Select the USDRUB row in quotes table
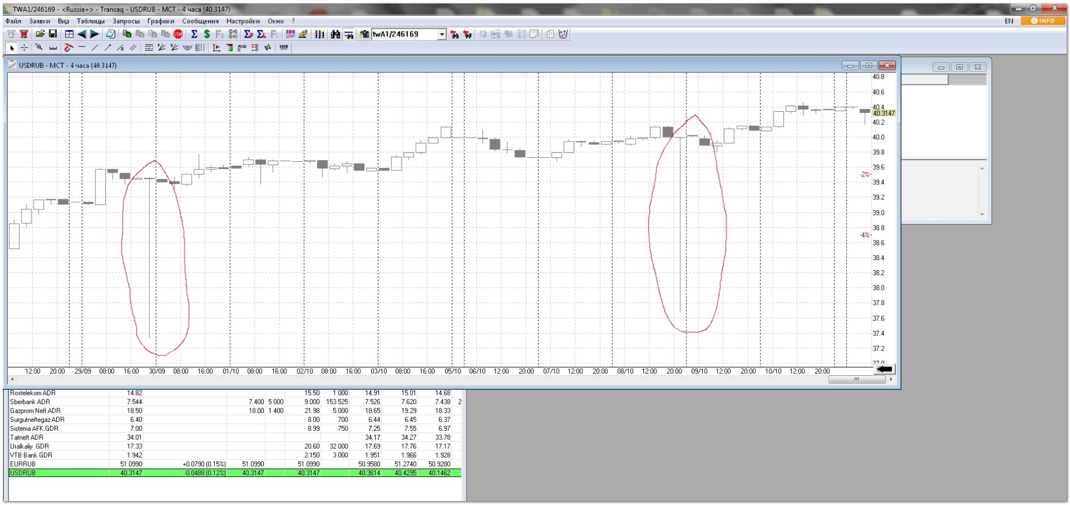 [235, 473]
